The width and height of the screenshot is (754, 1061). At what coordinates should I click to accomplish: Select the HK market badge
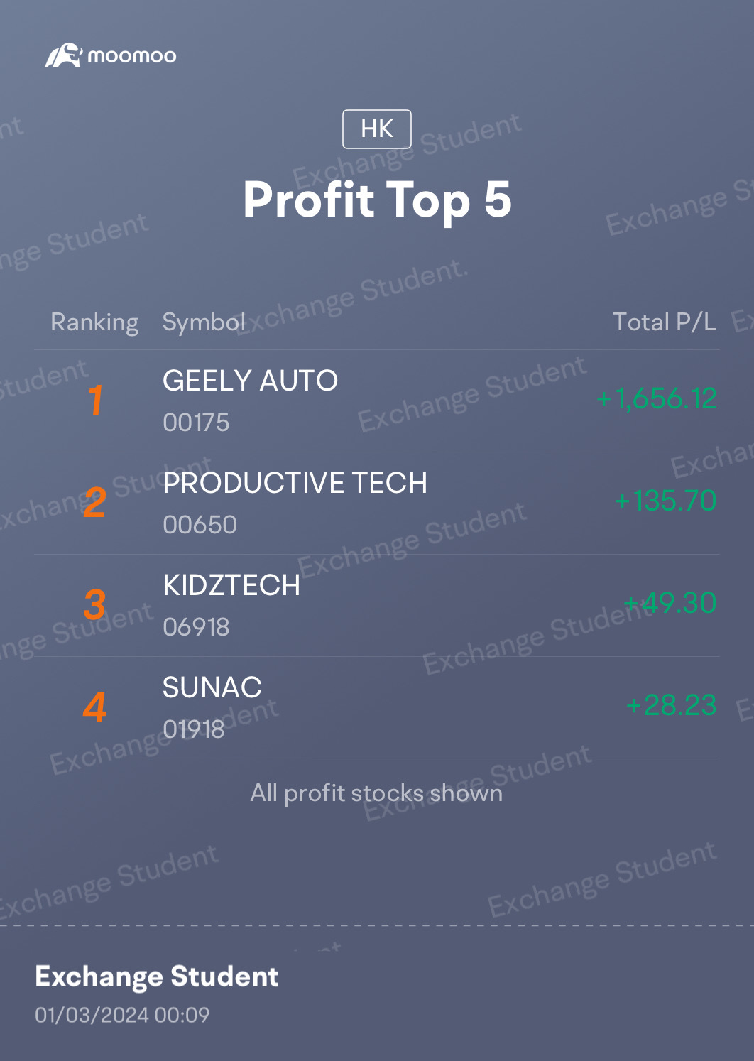point(377,129)
